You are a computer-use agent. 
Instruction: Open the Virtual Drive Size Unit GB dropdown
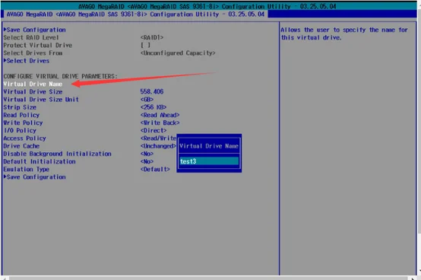pos(147,100)
